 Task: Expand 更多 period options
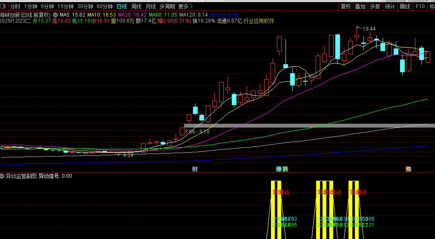185,6
